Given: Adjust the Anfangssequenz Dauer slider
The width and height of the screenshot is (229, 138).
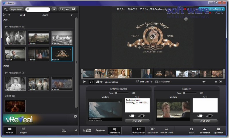Looking at the screenshot, I should pos(122,93).
